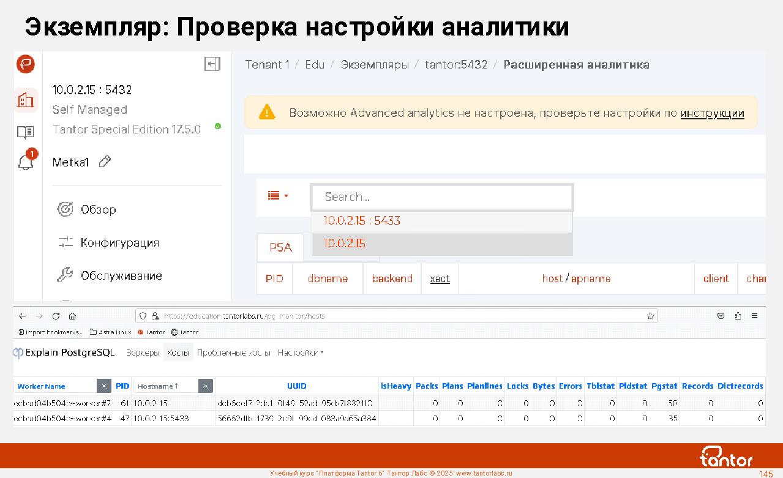Collapse the sidebar with the arrow icon
The height and width of the screenshot is (478, 783).
coord(212,64)
